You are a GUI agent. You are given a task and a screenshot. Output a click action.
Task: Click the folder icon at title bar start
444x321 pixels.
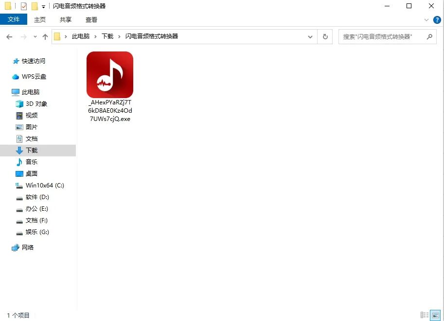point(8,6)
